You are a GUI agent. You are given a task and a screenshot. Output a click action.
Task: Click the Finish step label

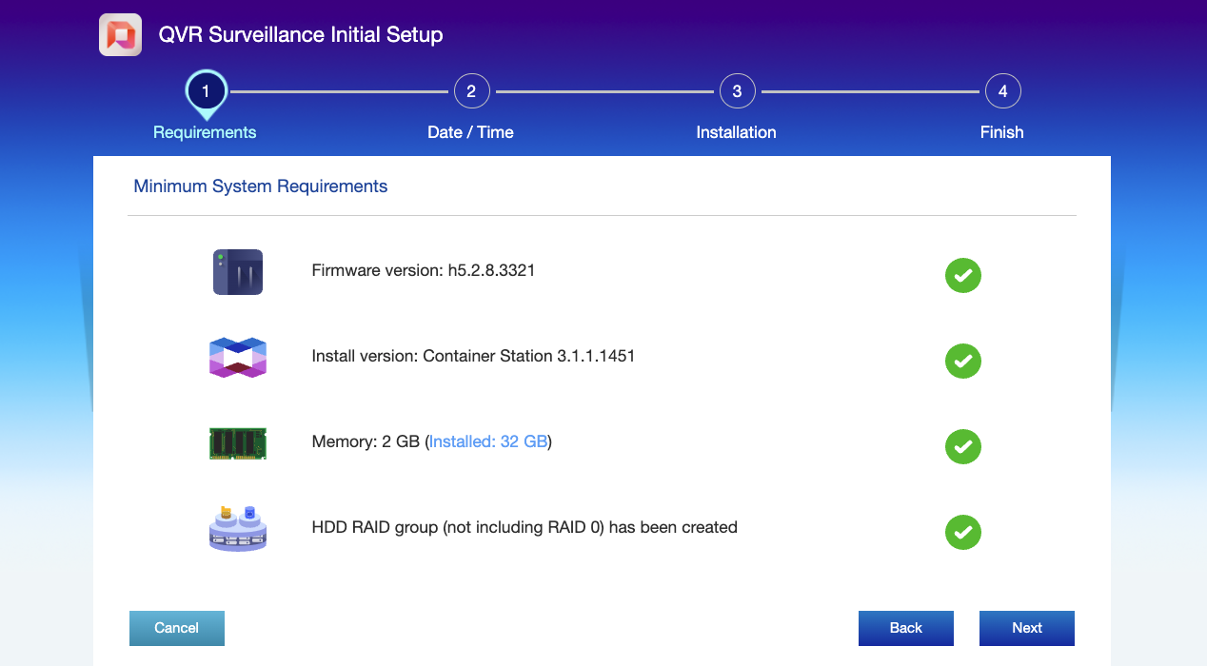(1001, 132)
